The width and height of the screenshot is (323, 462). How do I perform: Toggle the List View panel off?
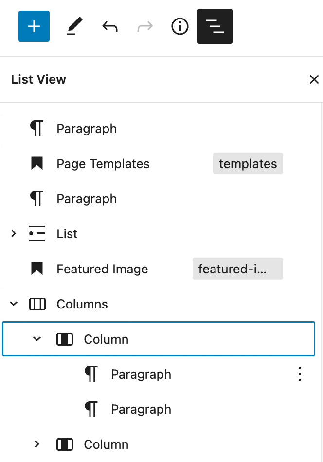click(x=215, y=26)
